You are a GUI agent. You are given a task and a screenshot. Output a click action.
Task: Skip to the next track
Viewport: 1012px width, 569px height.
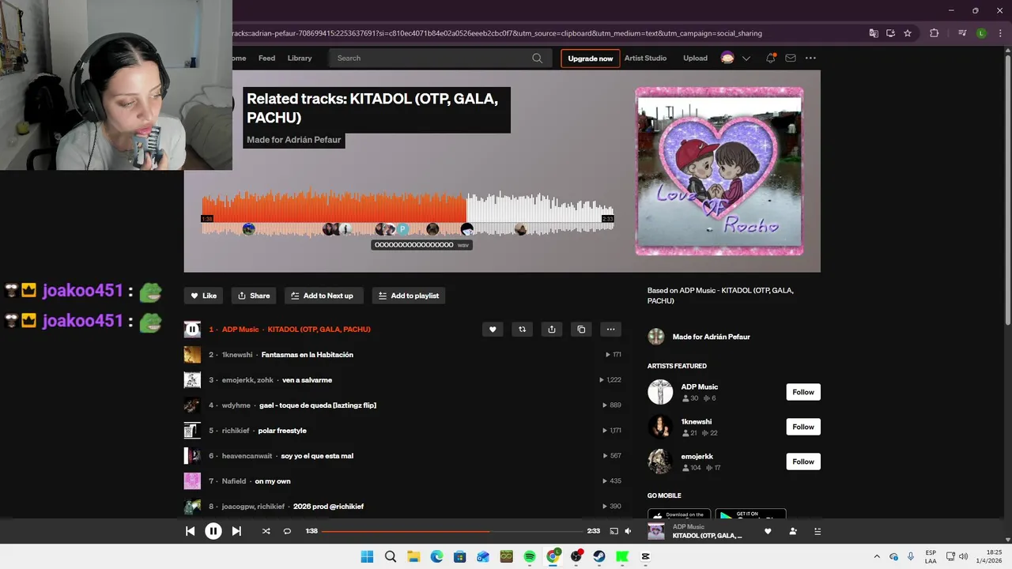[x=236, y=531]
